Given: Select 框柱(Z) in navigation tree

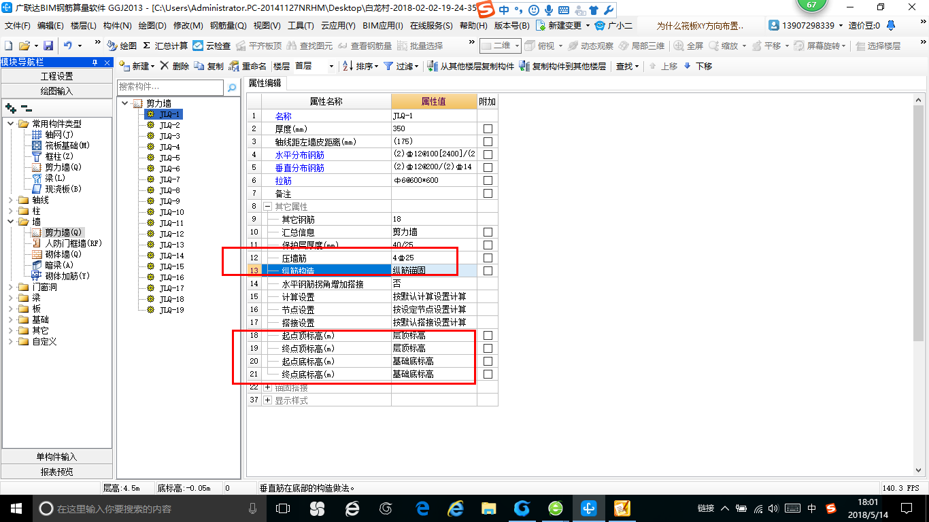Looking at the screenshot, I should point(59,156).
